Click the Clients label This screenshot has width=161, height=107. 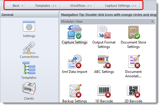point(29,98)
